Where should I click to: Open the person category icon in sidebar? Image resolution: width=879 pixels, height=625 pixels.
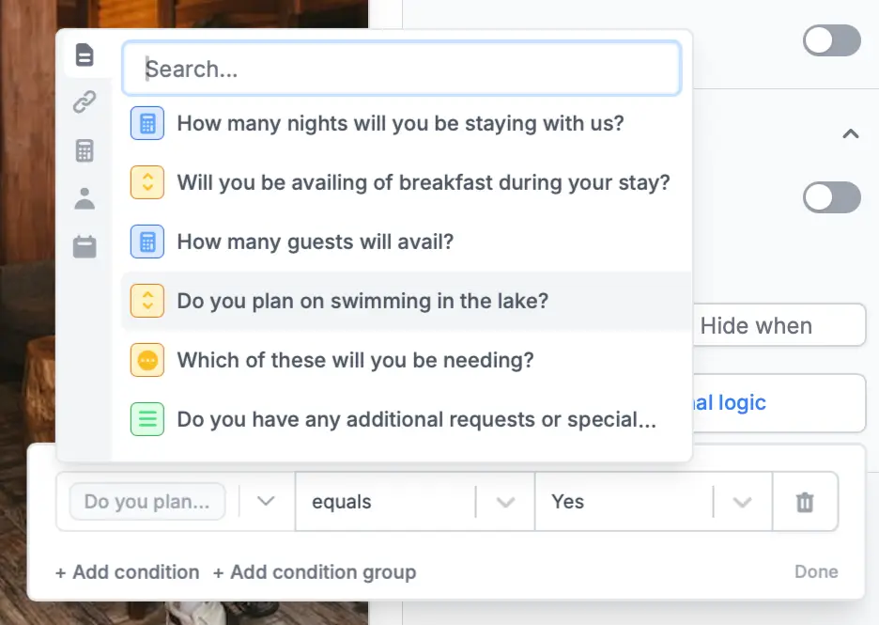coord(85,198)
